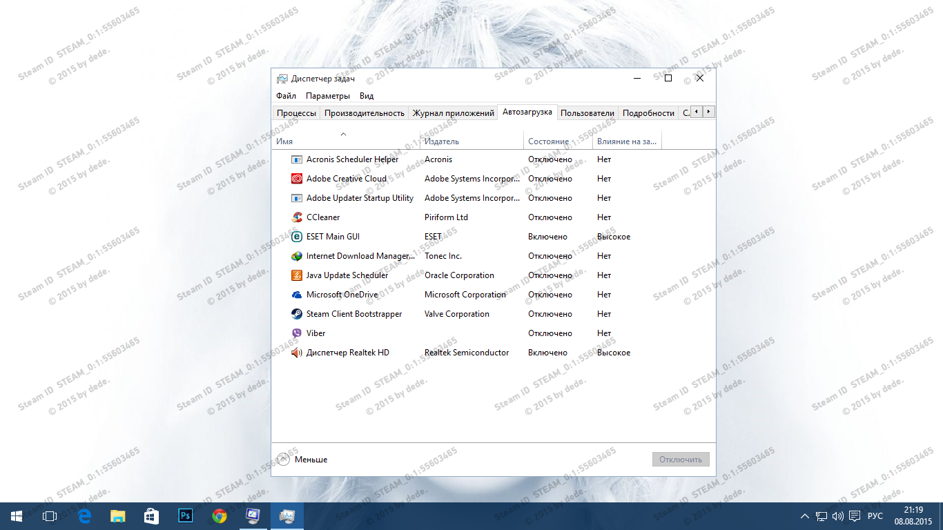Select the Adobe Updater Startup Utility name
943x530 pixels.
pyautogui.click(x=360, y=198)
